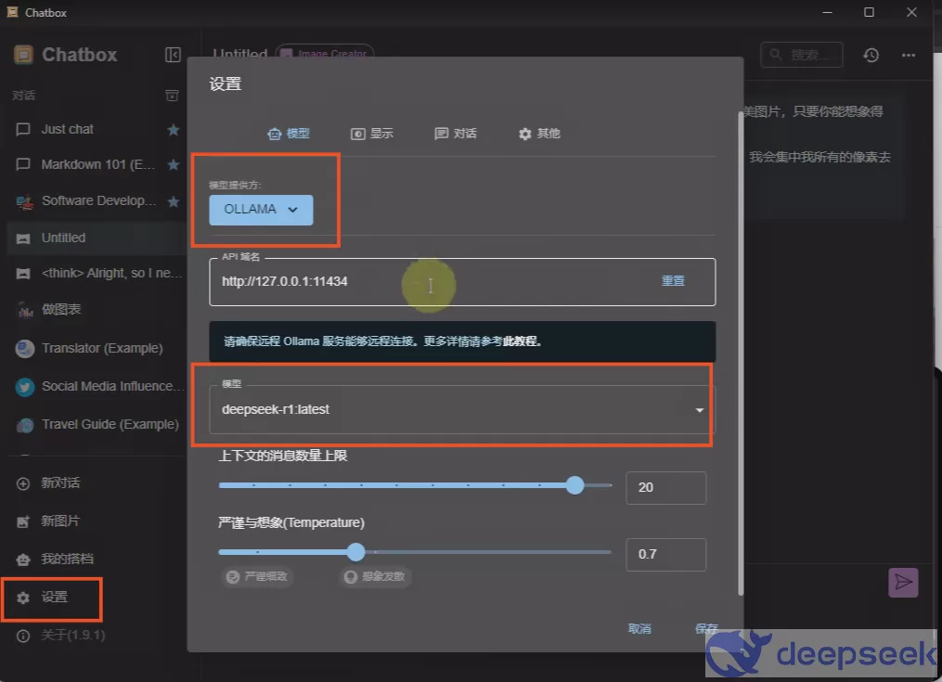
Task: Switch to the 显示 settings tab
Action: coord(372,134)
